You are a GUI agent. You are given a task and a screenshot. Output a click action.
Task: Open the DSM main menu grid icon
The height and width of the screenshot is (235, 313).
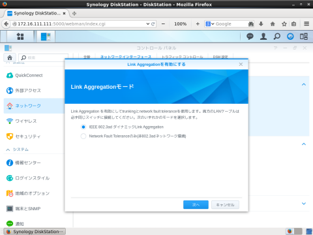(x=20, y=37)
